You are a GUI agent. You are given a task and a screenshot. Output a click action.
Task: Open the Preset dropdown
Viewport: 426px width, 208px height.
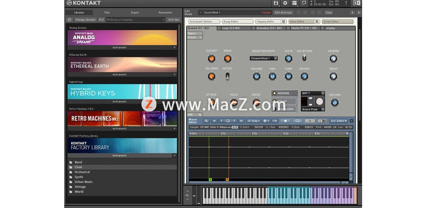click(x=194, y=37)
